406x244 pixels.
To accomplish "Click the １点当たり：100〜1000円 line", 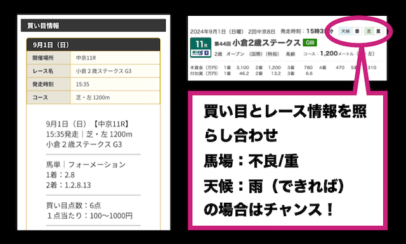I will point(89,215).
